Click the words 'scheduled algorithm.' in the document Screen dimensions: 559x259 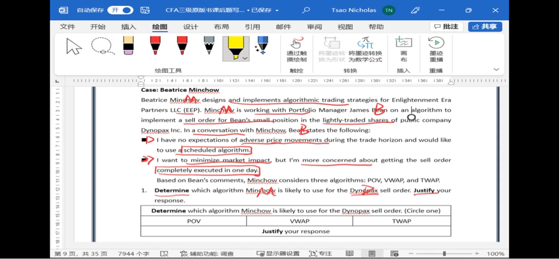pos(217,150)
